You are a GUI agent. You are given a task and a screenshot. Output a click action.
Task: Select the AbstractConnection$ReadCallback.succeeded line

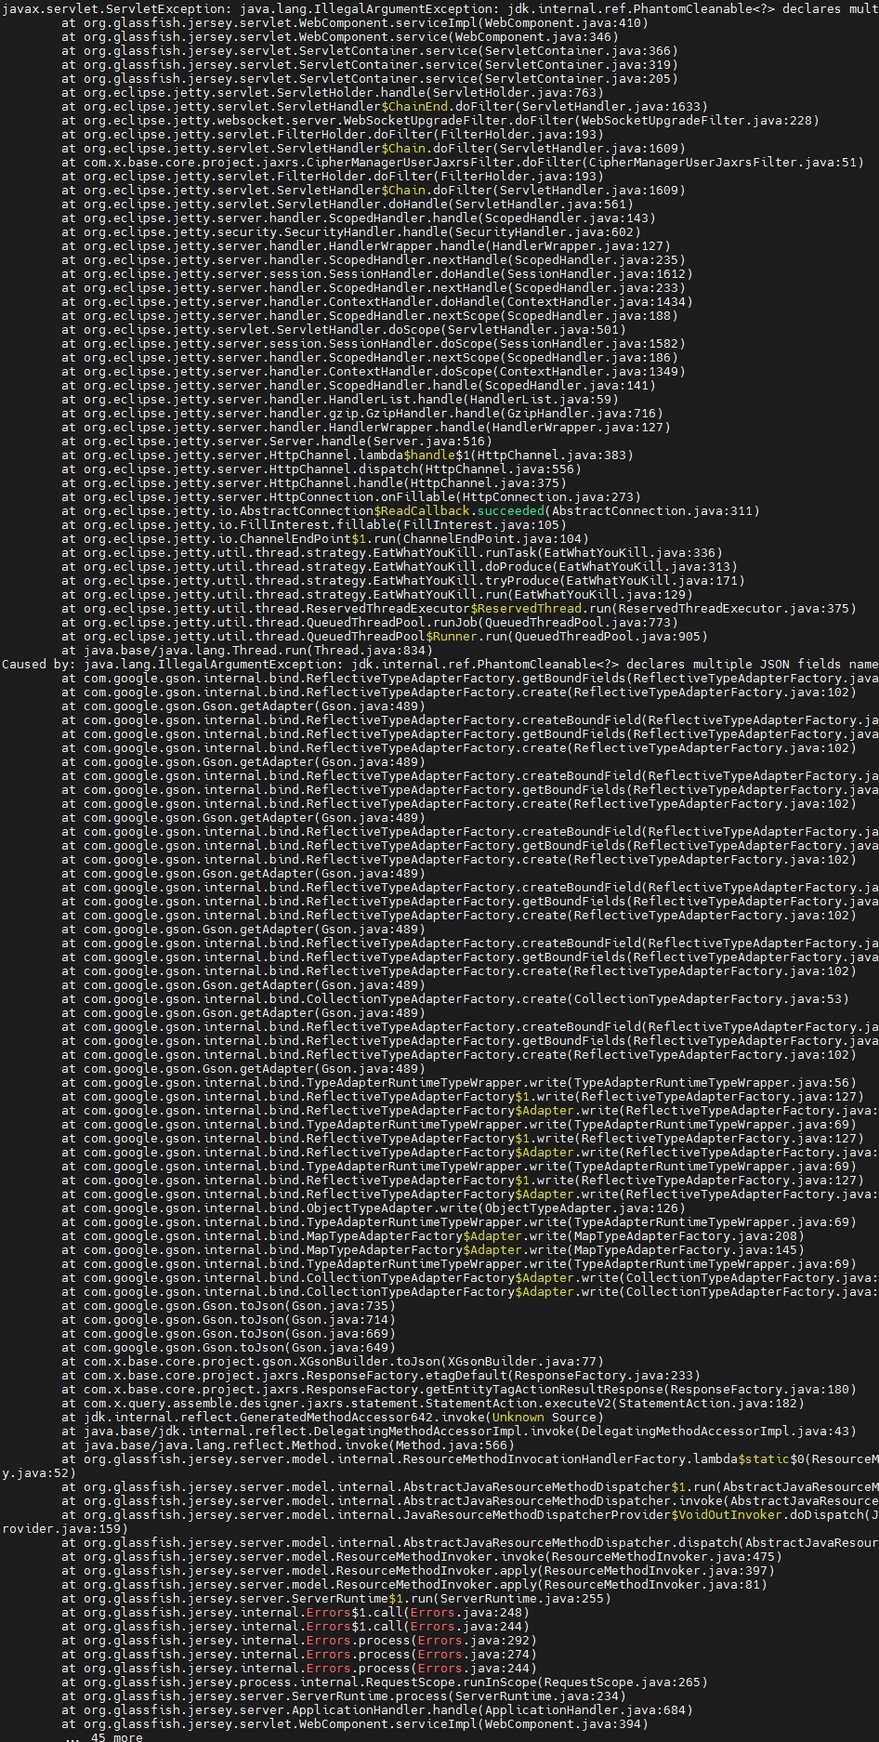tap(411, 510)
